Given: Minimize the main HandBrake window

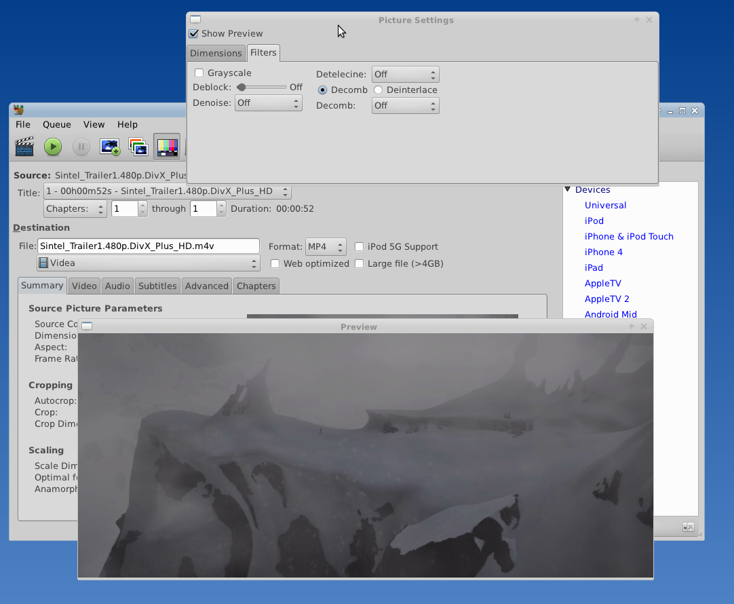Looking at the screenshot, I should [670, 111].
